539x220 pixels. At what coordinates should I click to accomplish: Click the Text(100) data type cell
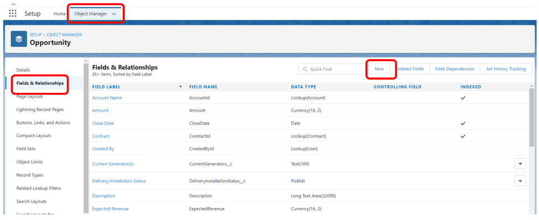pyautogui.click(x=300, y=164)
